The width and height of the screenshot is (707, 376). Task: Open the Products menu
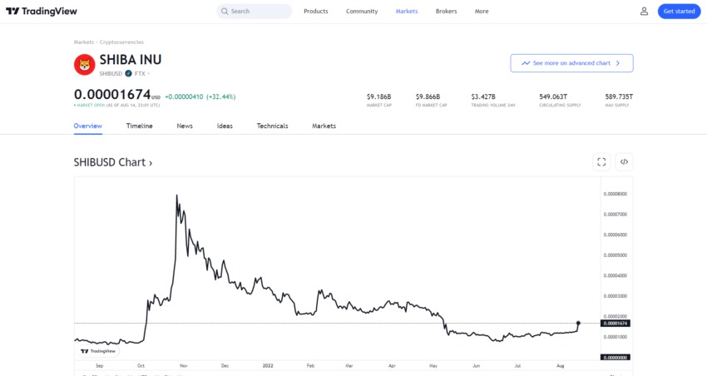click(x=315, y=12)
